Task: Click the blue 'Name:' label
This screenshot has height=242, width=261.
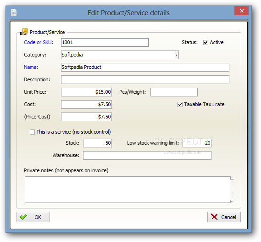Action: coord(31,67)
